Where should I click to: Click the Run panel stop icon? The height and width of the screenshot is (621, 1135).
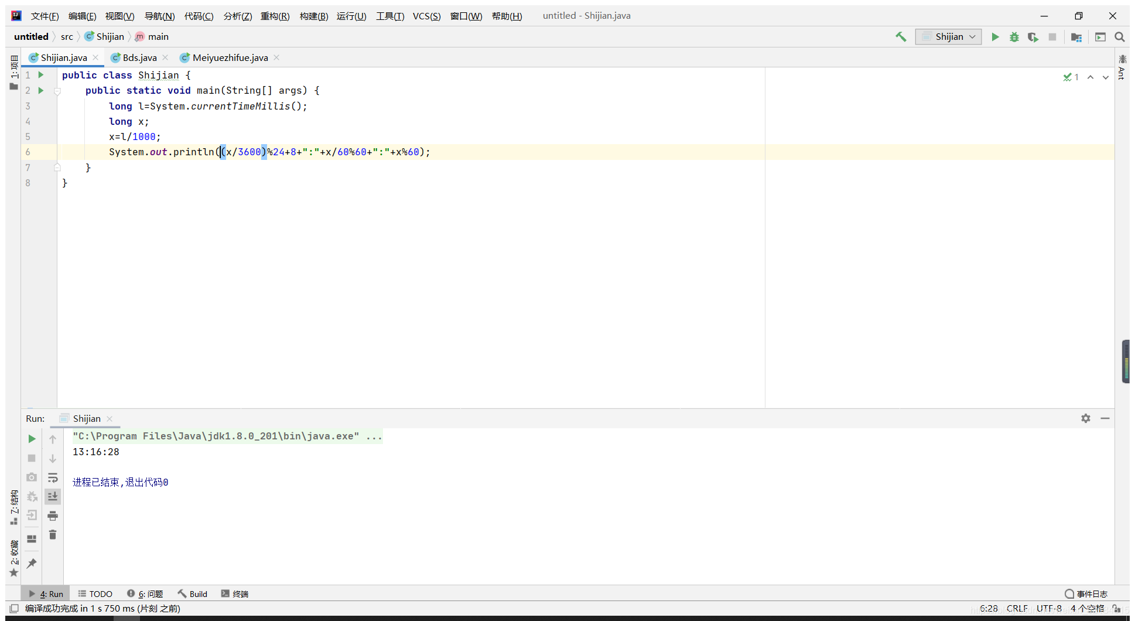(32, 458)
